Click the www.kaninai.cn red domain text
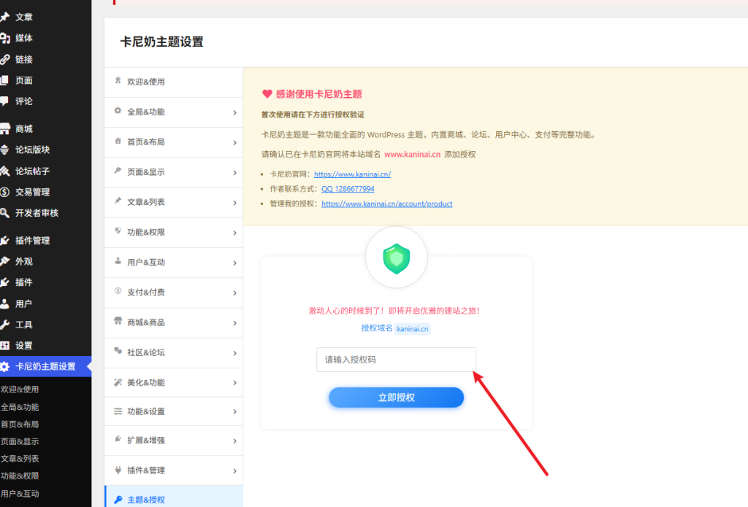 coord(412,155)
